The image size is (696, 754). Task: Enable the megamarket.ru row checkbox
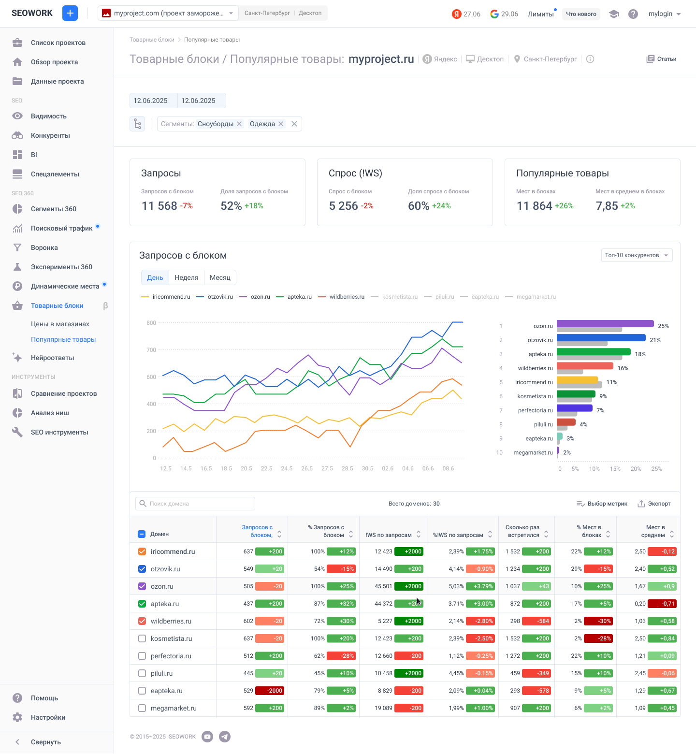pyautogui.click(x=142, y=708)
